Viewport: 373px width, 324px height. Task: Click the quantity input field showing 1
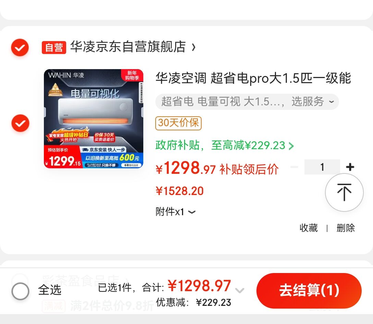point(322,167)
